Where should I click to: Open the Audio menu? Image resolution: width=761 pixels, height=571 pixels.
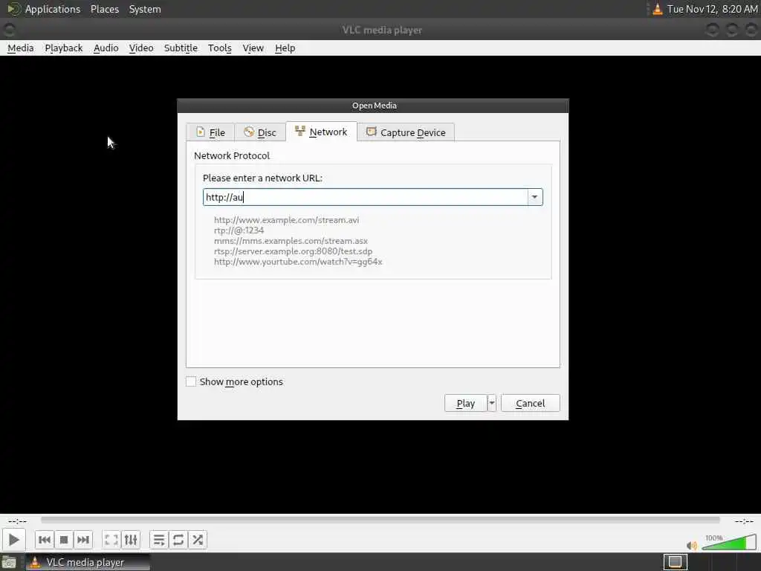106,48
